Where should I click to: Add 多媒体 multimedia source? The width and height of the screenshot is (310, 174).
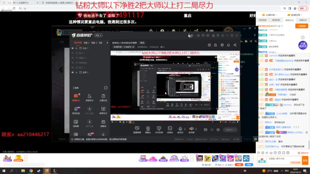point(170,130)
